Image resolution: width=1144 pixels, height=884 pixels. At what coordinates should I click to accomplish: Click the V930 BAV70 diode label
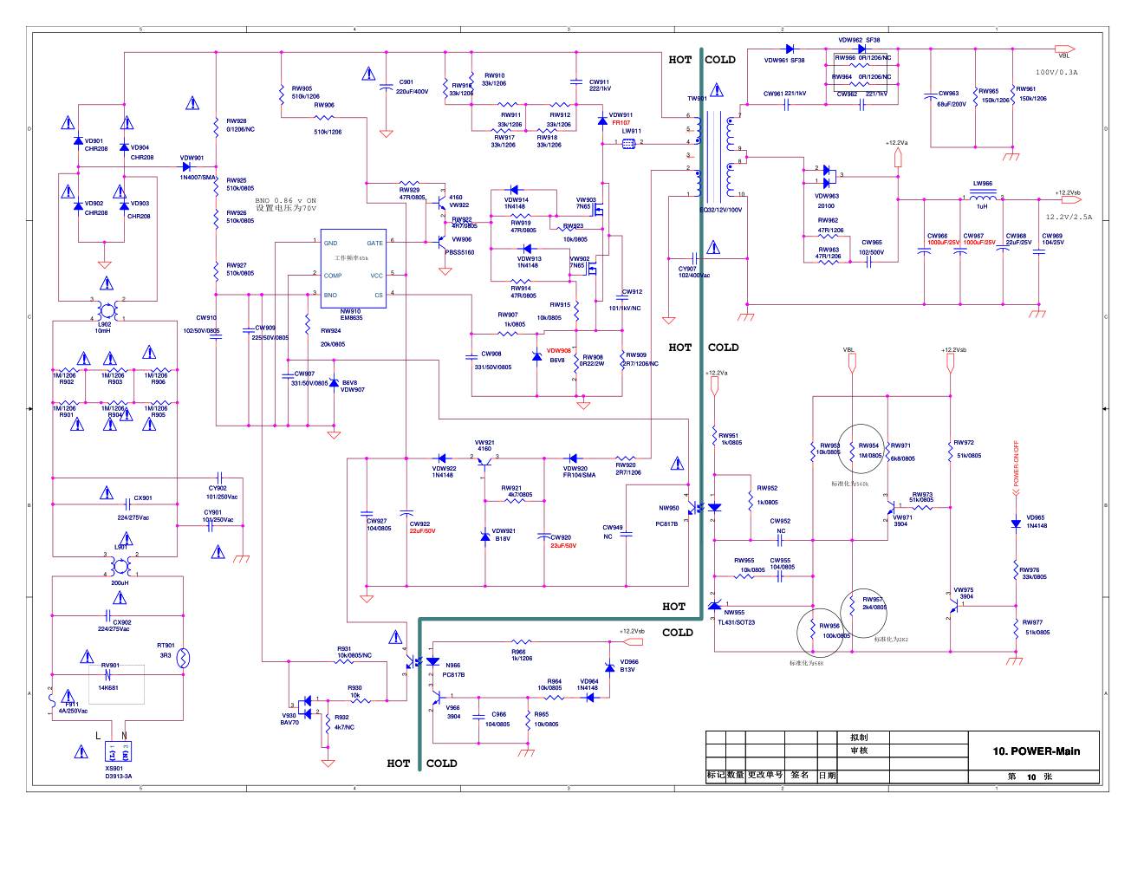pos(289,718)
